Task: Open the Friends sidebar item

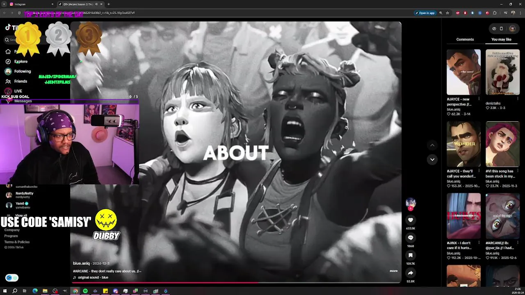Action: point(16,81)
